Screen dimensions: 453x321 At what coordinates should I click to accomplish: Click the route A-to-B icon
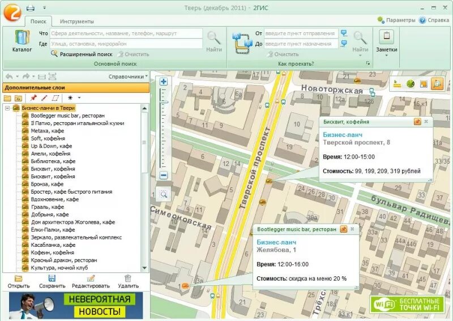point(242,43)
